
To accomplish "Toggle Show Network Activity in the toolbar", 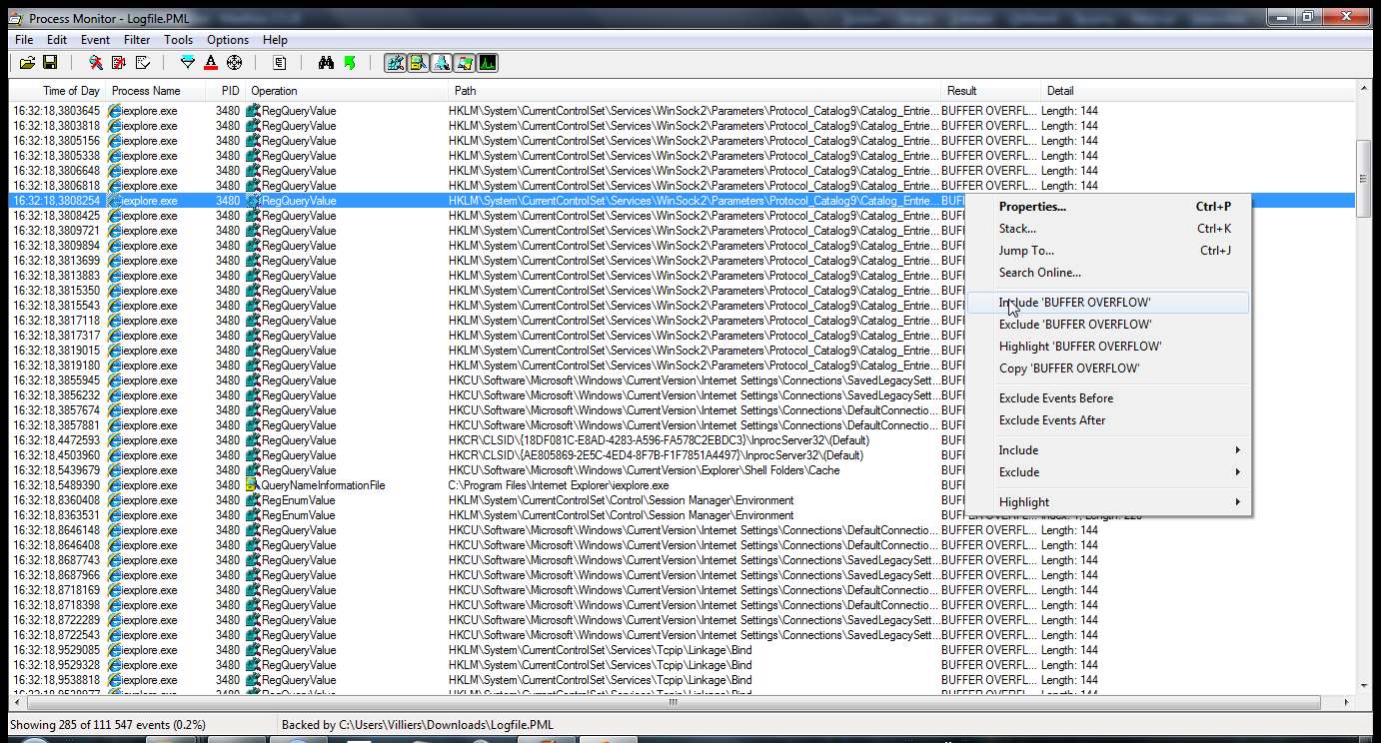I will pos(441,63).
